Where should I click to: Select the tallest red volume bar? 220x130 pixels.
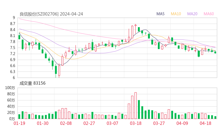pos(136,105)
